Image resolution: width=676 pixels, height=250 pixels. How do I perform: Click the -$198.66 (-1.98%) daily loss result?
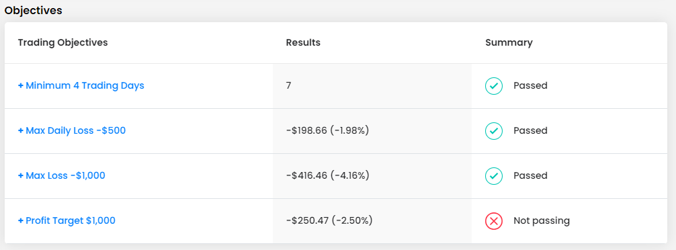[328, 130]
